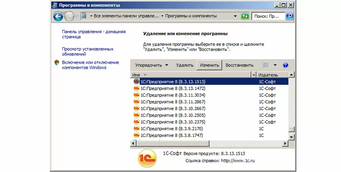Expand the address bar history dropdown
This screenshot has width=341, height=172.
pos(235,16)
